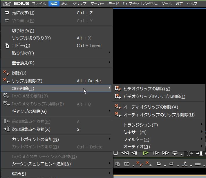
Task: Choose ビデオクリップのリップル削除(I) in submenu
Action: tap(159, 97)
